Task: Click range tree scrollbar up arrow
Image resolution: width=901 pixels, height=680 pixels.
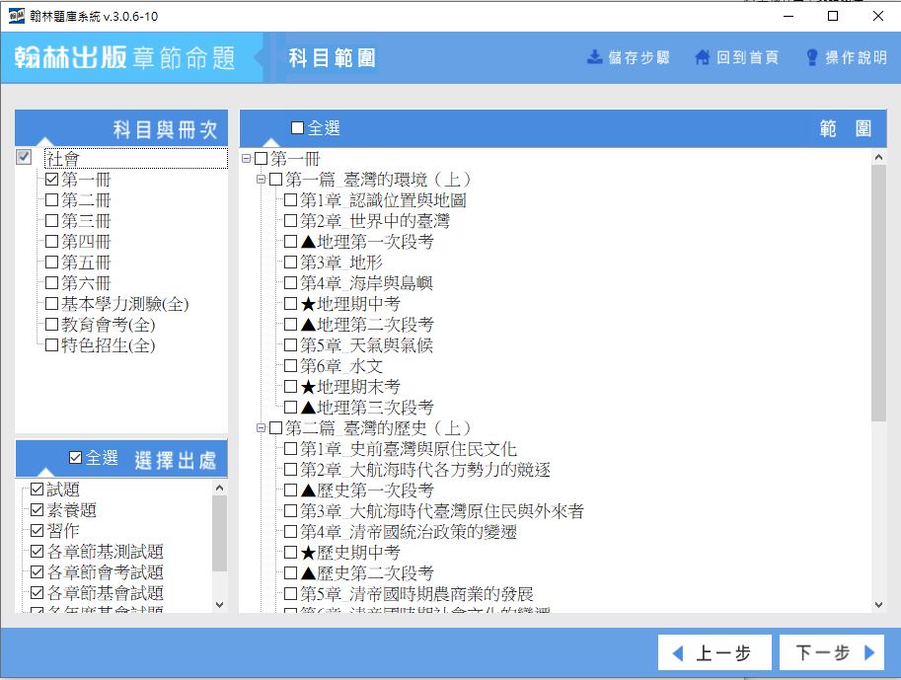Action: [x=878, y=156]
